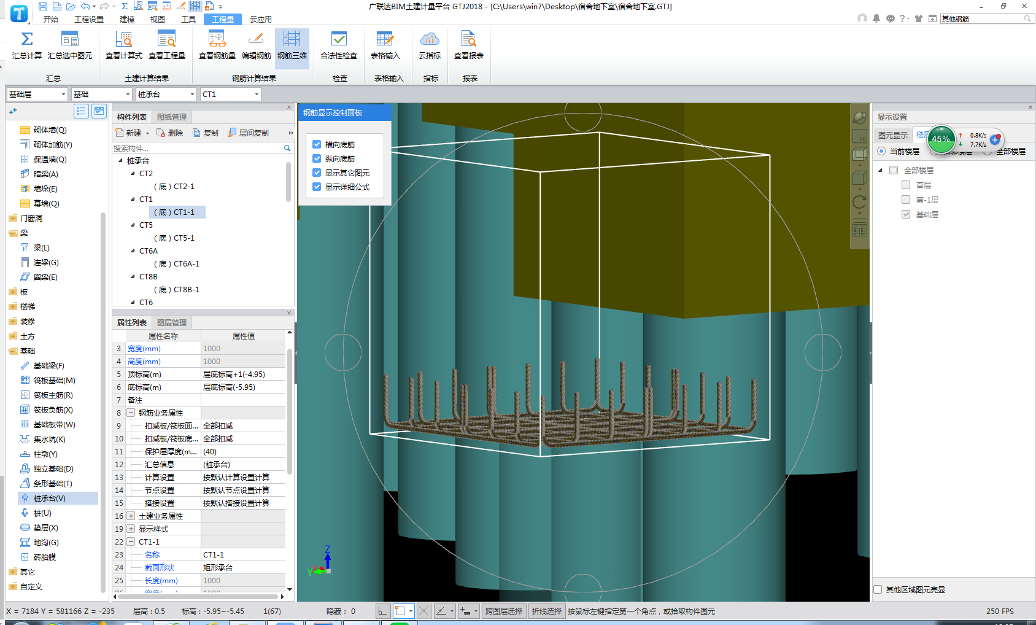This screenshot has height=625, width=1036.
Task: Uncheck 显示其它图元 checkbox
Action: pyautogui.click(x=317, y=173)
